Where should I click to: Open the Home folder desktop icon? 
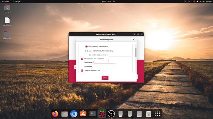point(7,8)
